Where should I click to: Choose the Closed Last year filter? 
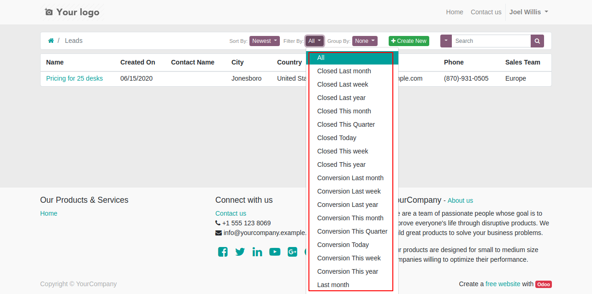[352, 98]
